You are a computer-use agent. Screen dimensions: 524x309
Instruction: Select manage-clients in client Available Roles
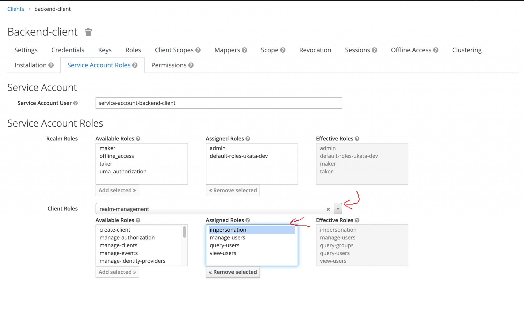point(118,245)
